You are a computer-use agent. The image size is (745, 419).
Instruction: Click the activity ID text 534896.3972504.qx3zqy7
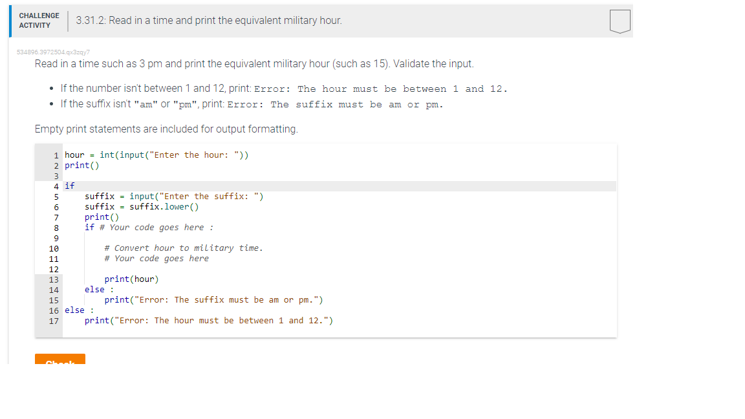point(52,52)
